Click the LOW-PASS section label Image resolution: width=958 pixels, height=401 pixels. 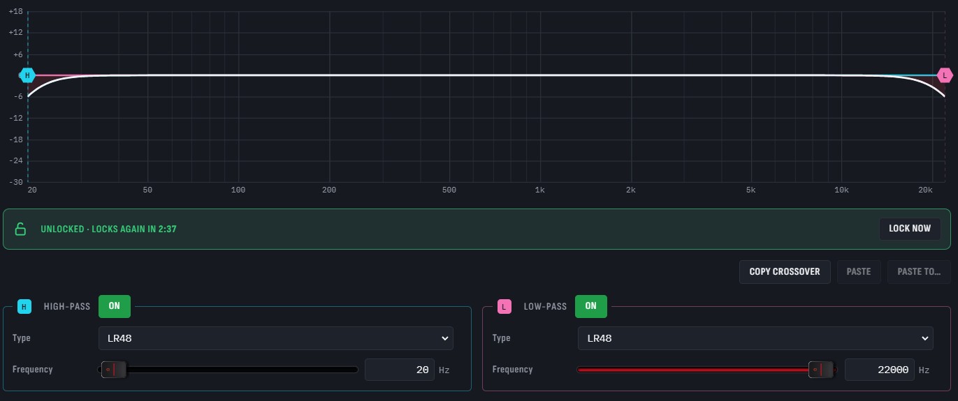coord(545,306)
